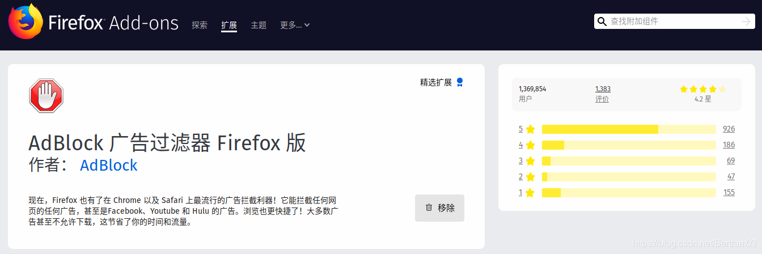Screen dimensions: 762x254
Task: Focus the 查找附加组件 search field
Action: click(x=674, y=22)
